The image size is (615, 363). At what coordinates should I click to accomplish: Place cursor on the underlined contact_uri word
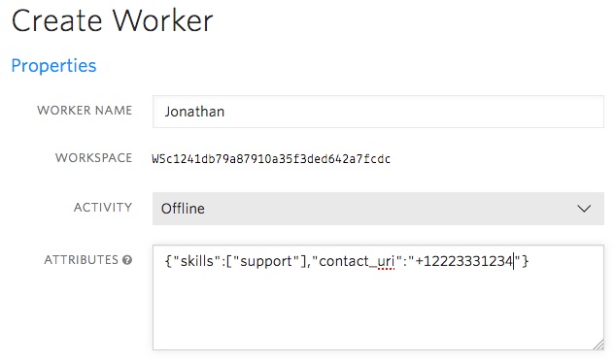[x=357, y=261]
